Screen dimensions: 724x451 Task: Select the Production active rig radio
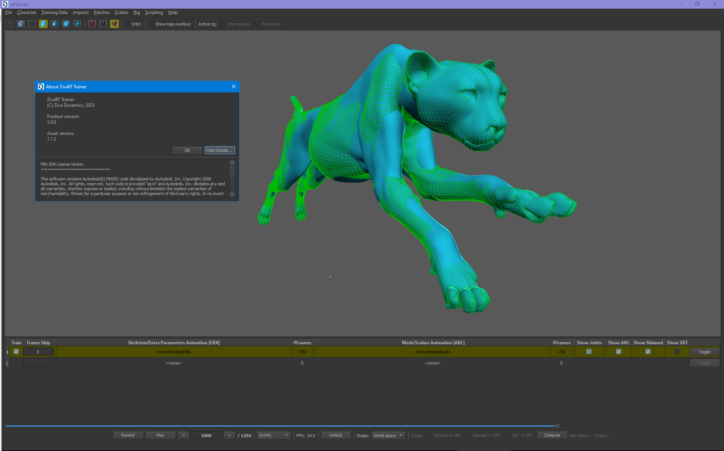[x=257, y=24]
